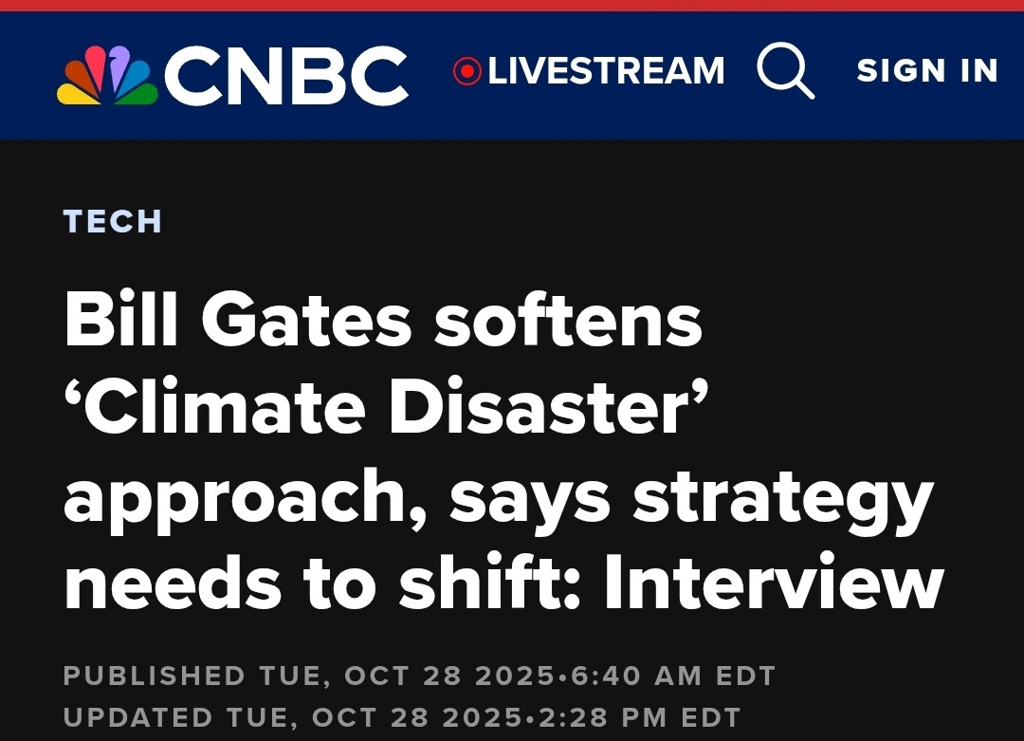The height and width of the screenshot is (741, 1024).
Task: Click the red strip at page top
Action: tap(512, 5)
